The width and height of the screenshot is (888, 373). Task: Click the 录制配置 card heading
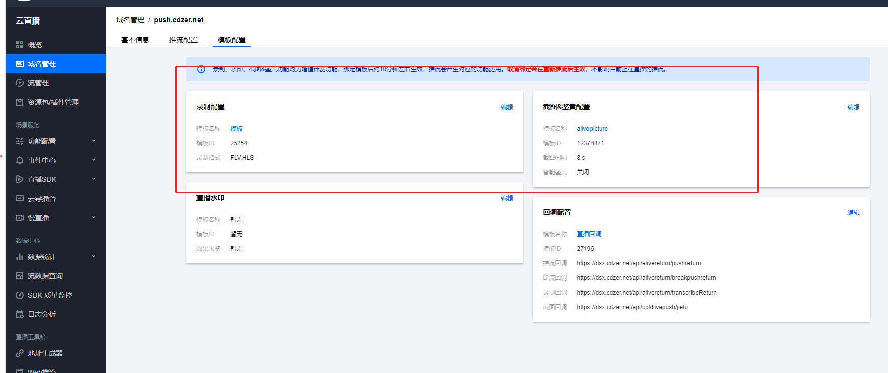210,107
